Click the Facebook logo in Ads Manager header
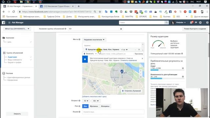The image size is (210, 118). click(4, 23)
